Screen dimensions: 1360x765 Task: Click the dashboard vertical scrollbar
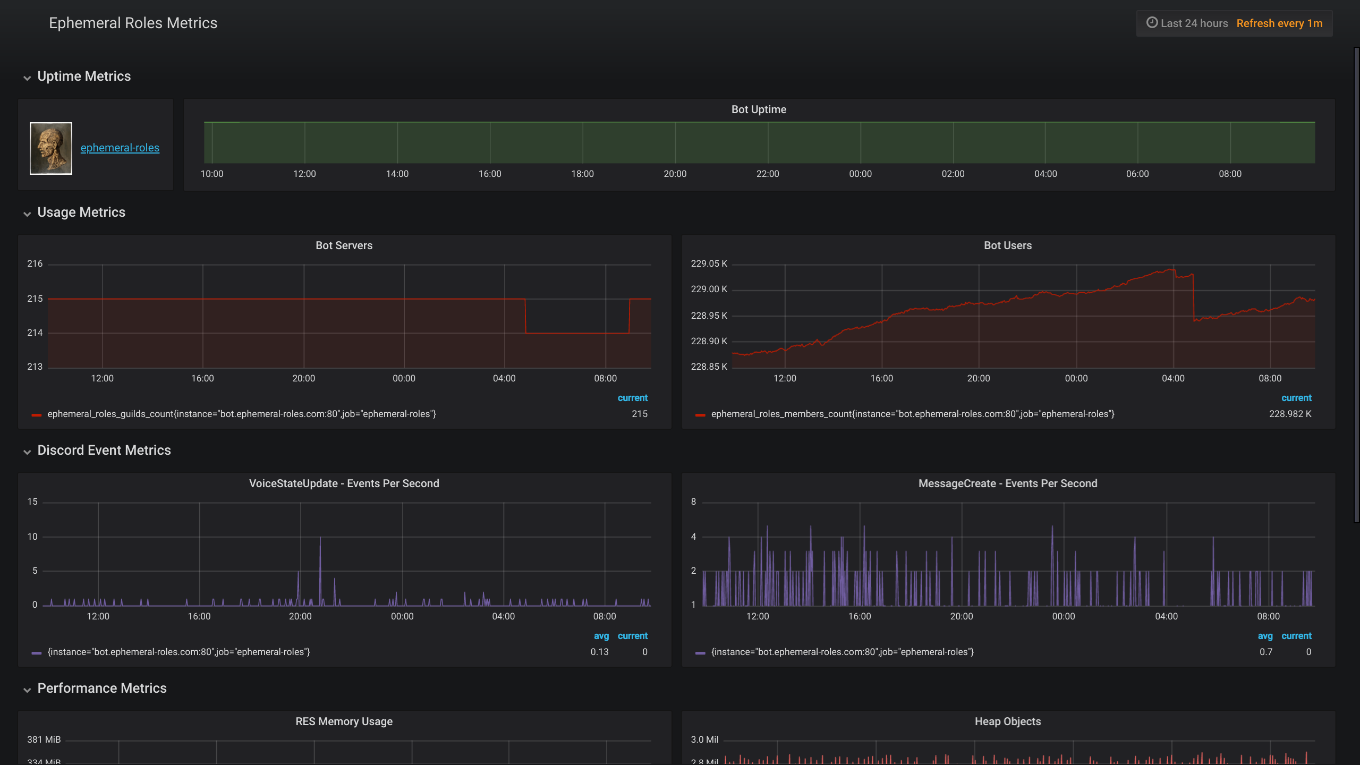click(x=1356, y=284)
